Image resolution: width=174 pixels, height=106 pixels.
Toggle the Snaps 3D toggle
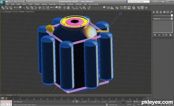click(x=73, y=8)
